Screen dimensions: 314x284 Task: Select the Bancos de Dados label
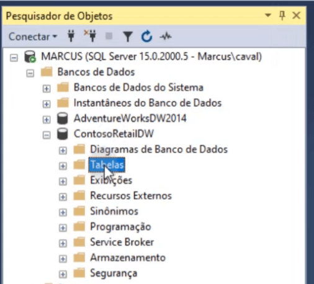tap(96, 72)
